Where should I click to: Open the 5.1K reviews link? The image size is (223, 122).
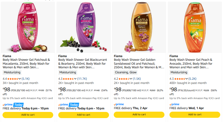pos(26,79)
